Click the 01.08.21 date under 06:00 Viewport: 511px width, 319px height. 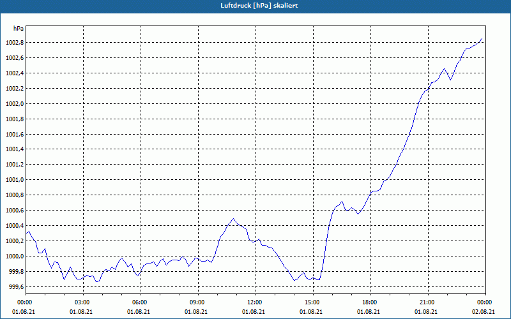(x=139, y=312)
